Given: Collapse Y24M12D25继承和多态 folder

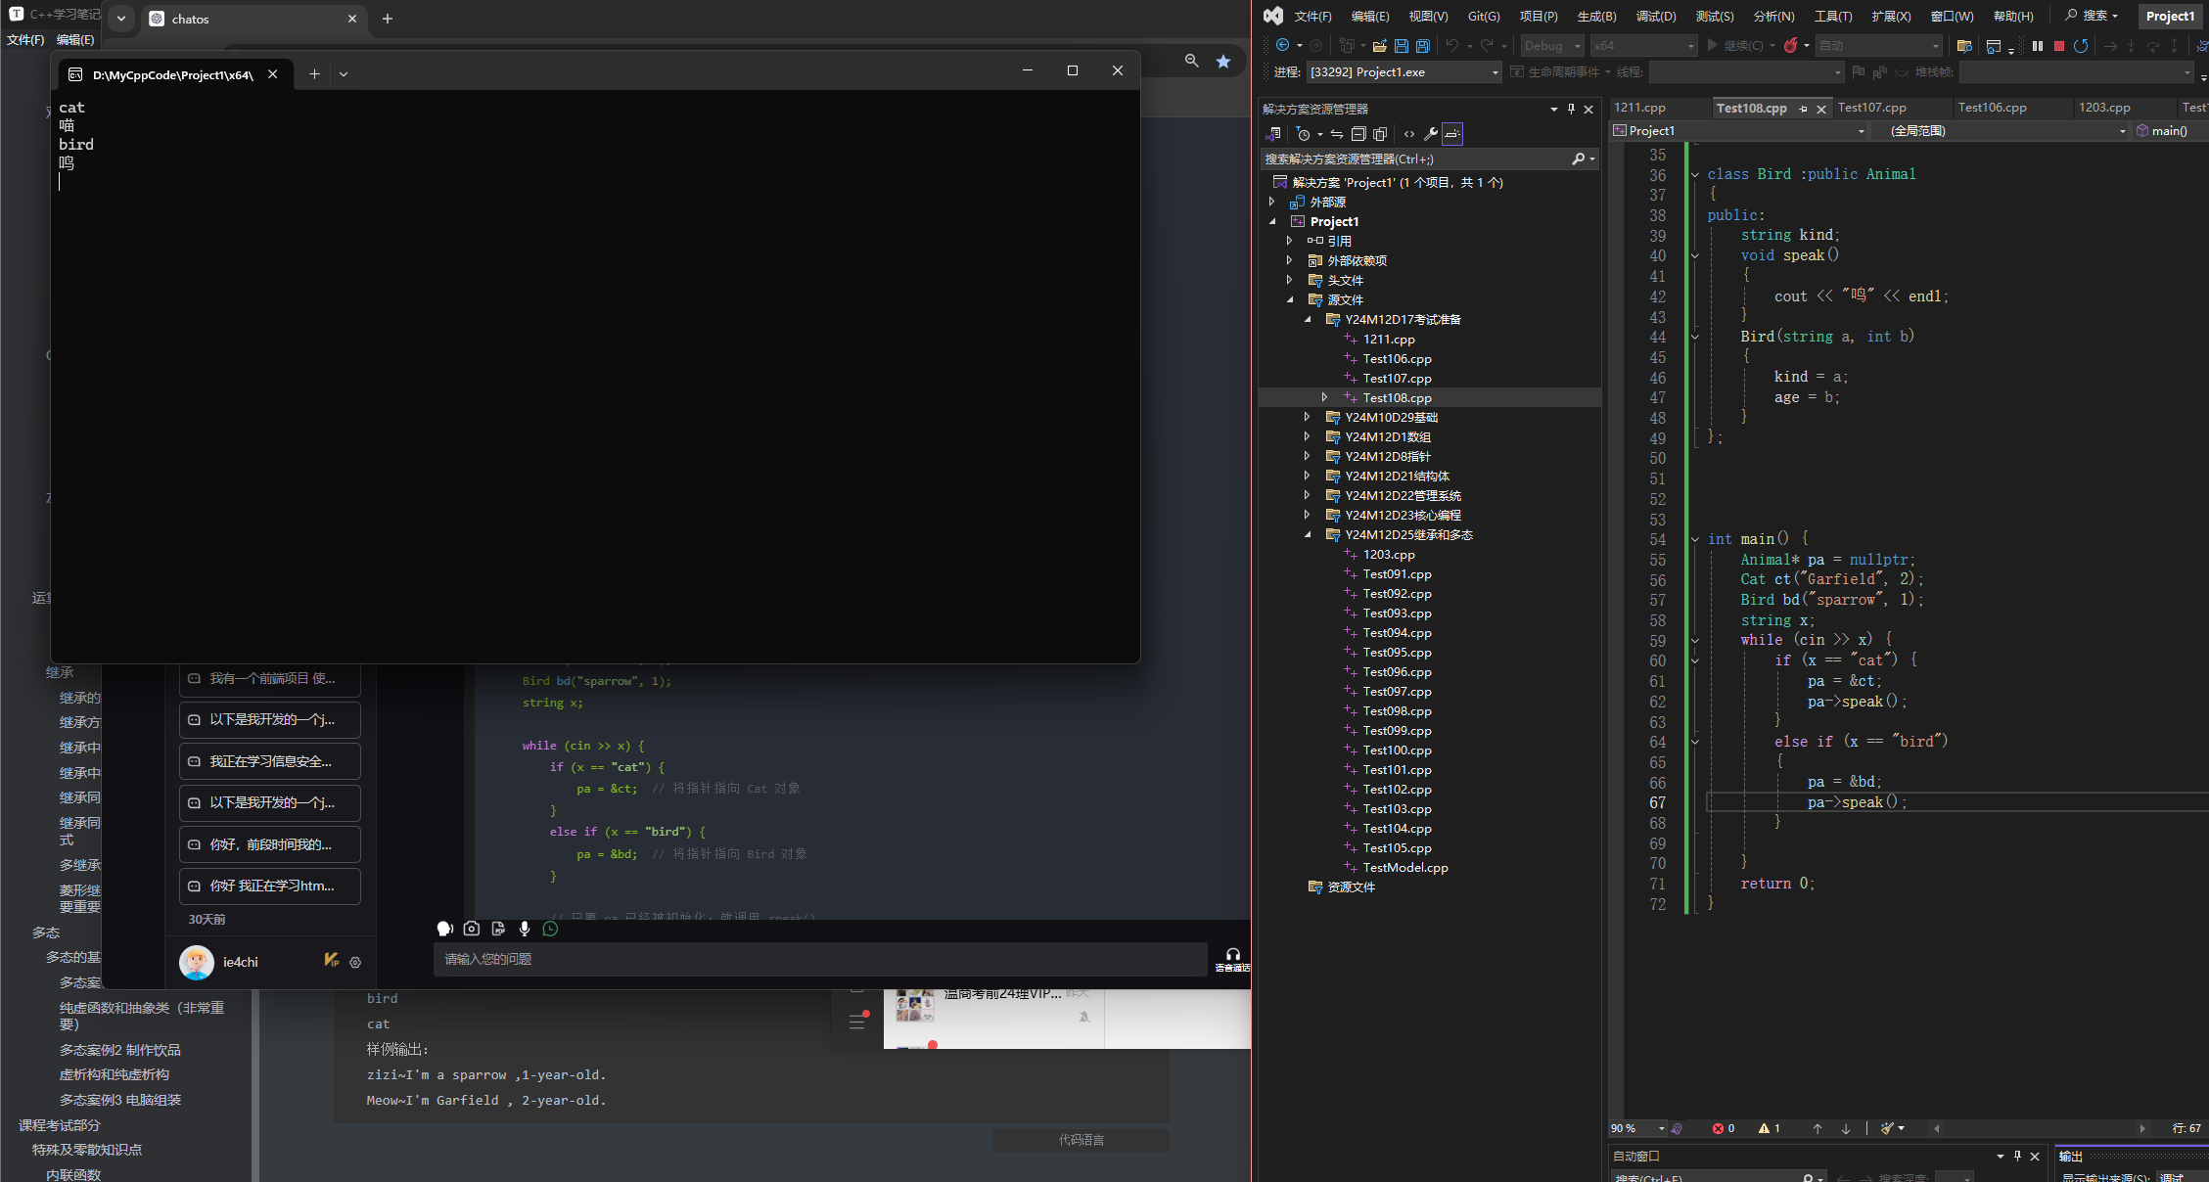Looking at the screenshot, I should pyautogui.click(x=1308, y=534).
